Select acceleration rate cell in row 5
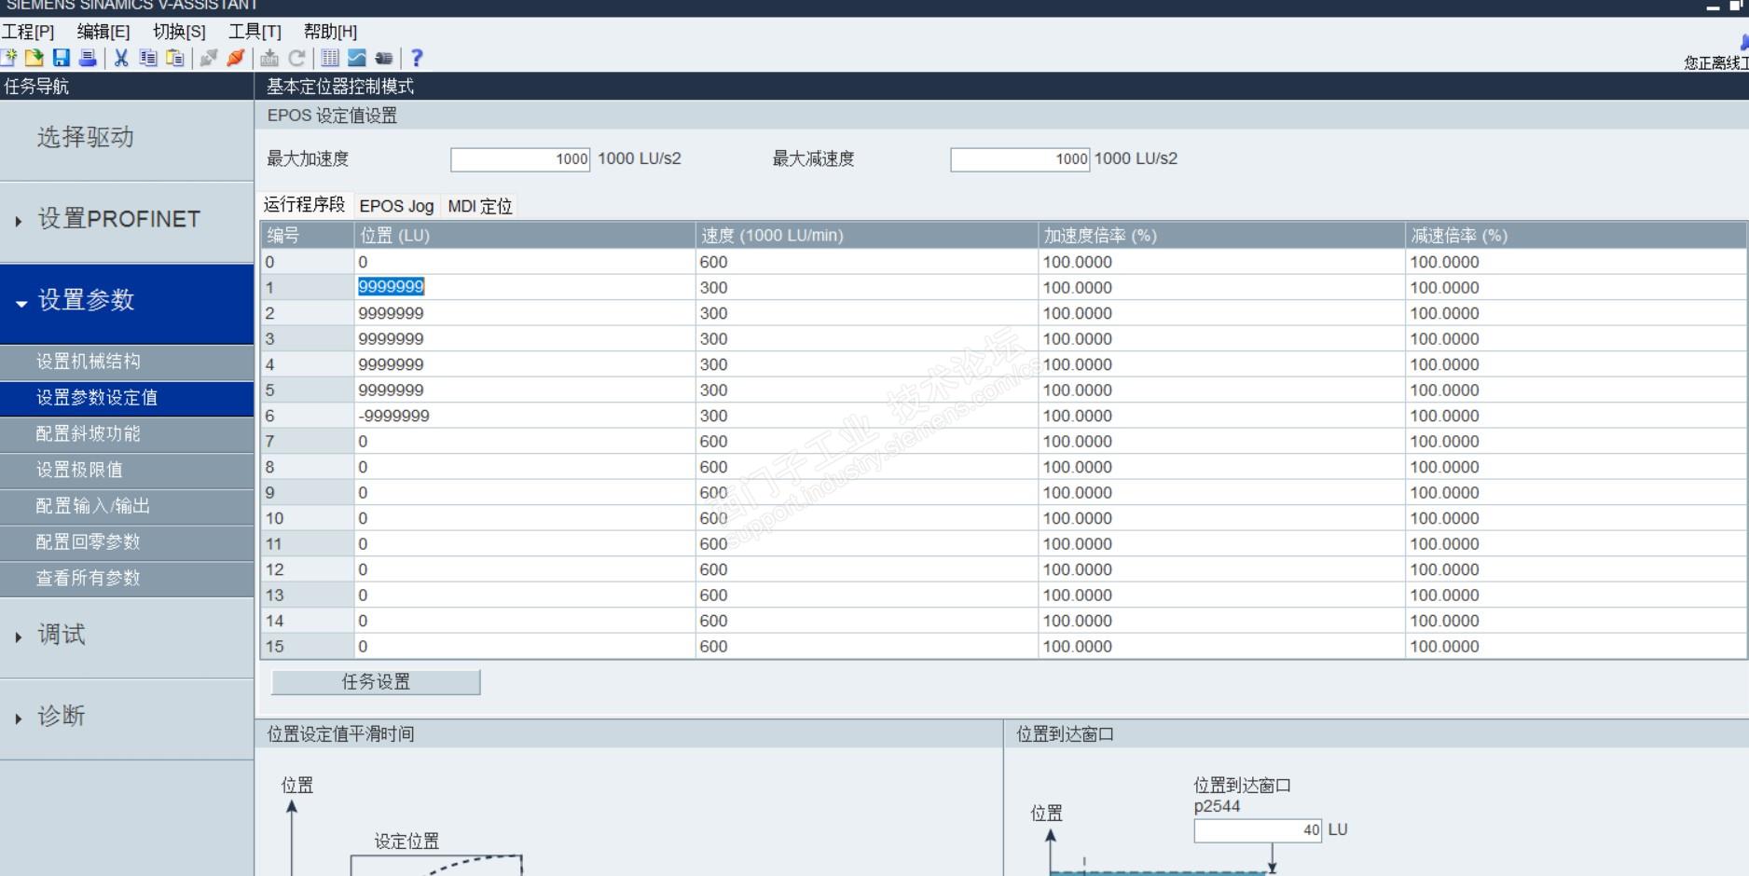 coord(1221,390)
